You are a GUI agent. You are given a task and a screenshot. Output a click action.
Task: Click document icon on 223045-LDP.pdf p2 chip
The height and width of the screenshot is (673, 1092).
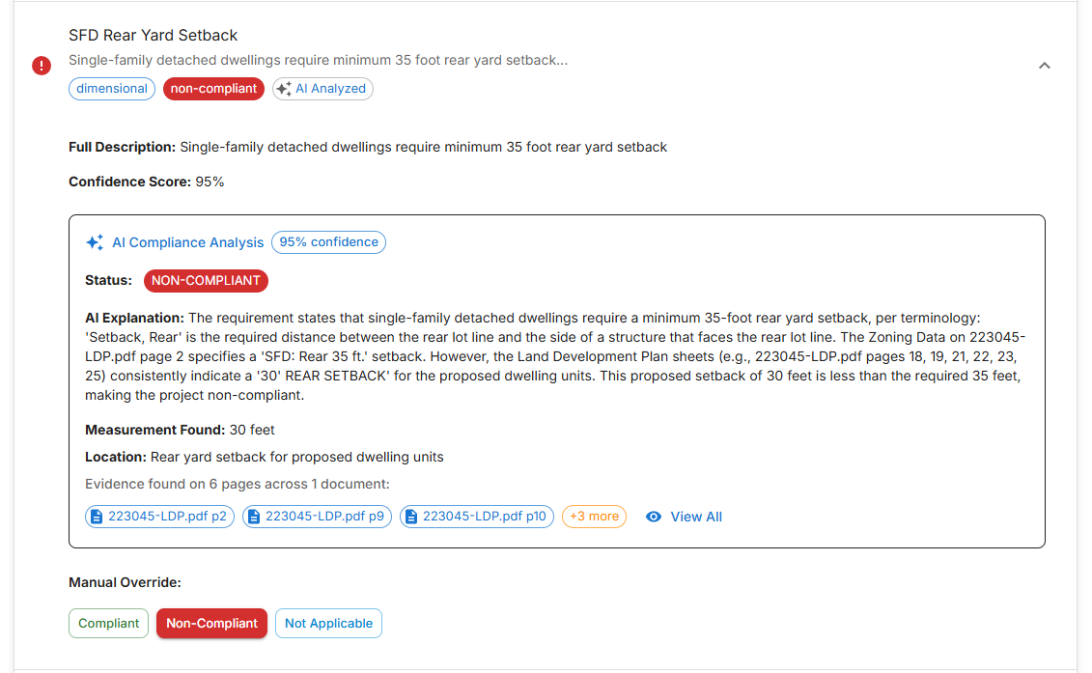click(x=97, y=517)
